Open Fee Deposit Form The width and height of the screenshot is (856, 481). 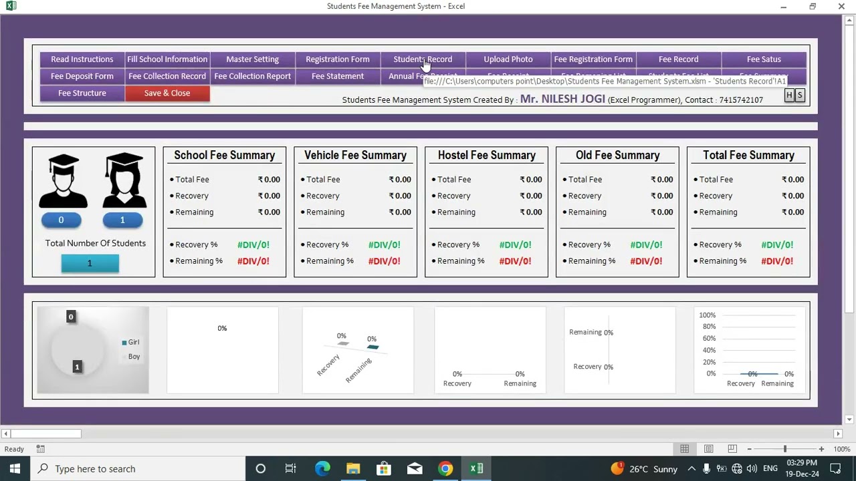(82, 76)
